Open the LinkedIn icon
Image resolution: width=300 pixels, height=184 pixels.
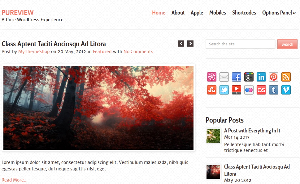point(261,77)
